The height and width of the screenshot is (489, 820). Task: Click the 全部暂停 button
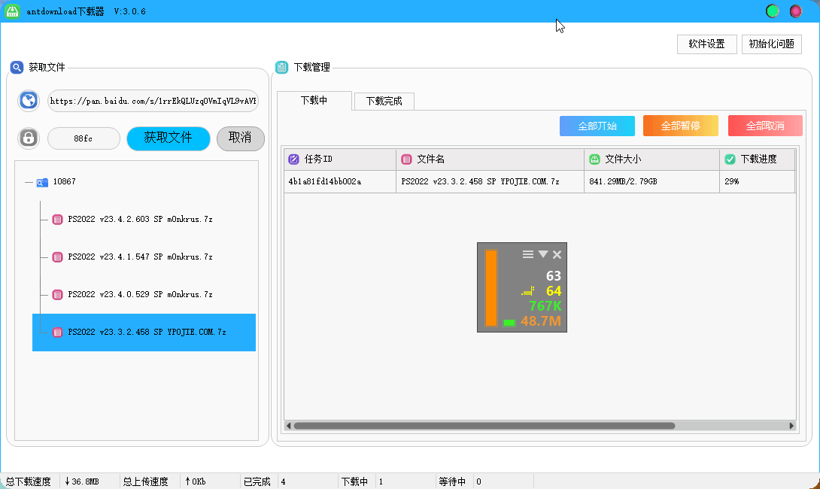pyautogui.click(x=679, y=126)
